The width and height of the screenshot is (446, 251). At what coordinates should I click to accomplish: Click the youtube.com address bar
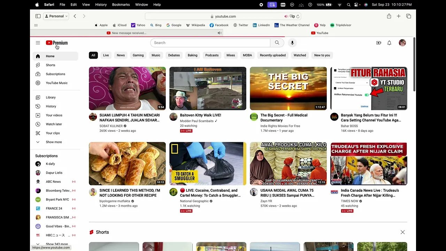223,16
